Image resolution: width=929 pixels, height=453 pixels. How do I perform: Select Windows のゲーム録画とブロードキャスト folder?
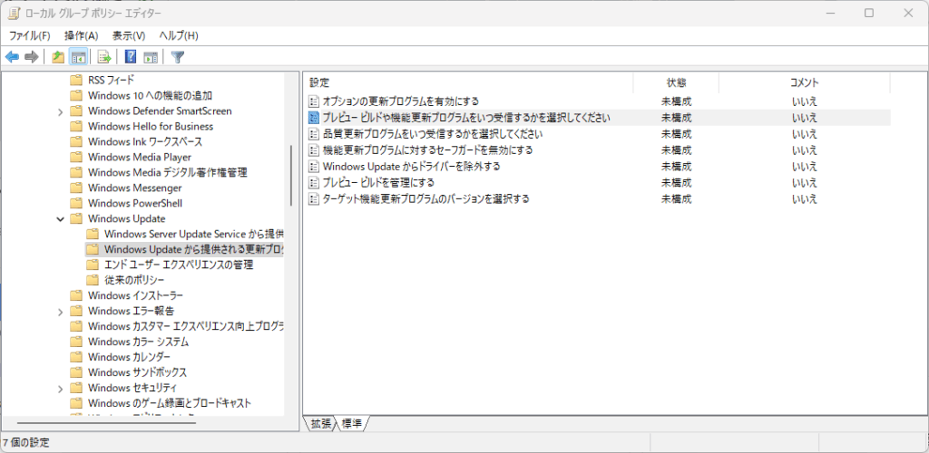tap(170, 403)
